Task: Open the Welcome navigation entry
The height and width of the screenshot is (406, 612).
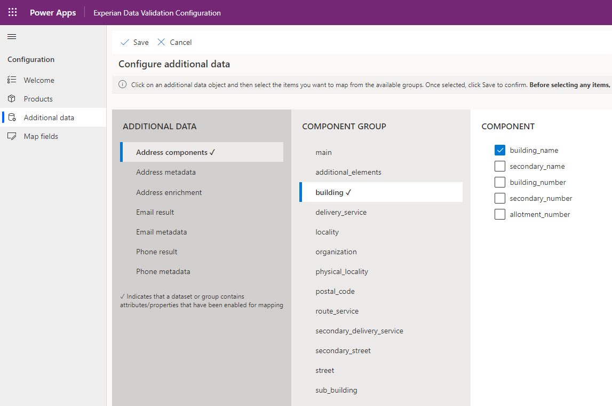Action: (x=39, y=80)
